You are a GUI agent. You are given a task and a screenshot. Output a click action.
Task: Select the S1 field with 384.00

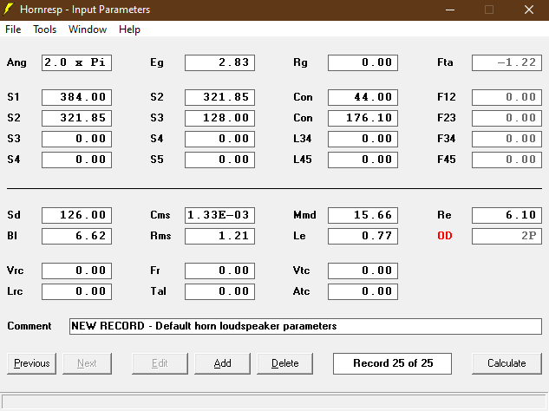click(76, 97)
